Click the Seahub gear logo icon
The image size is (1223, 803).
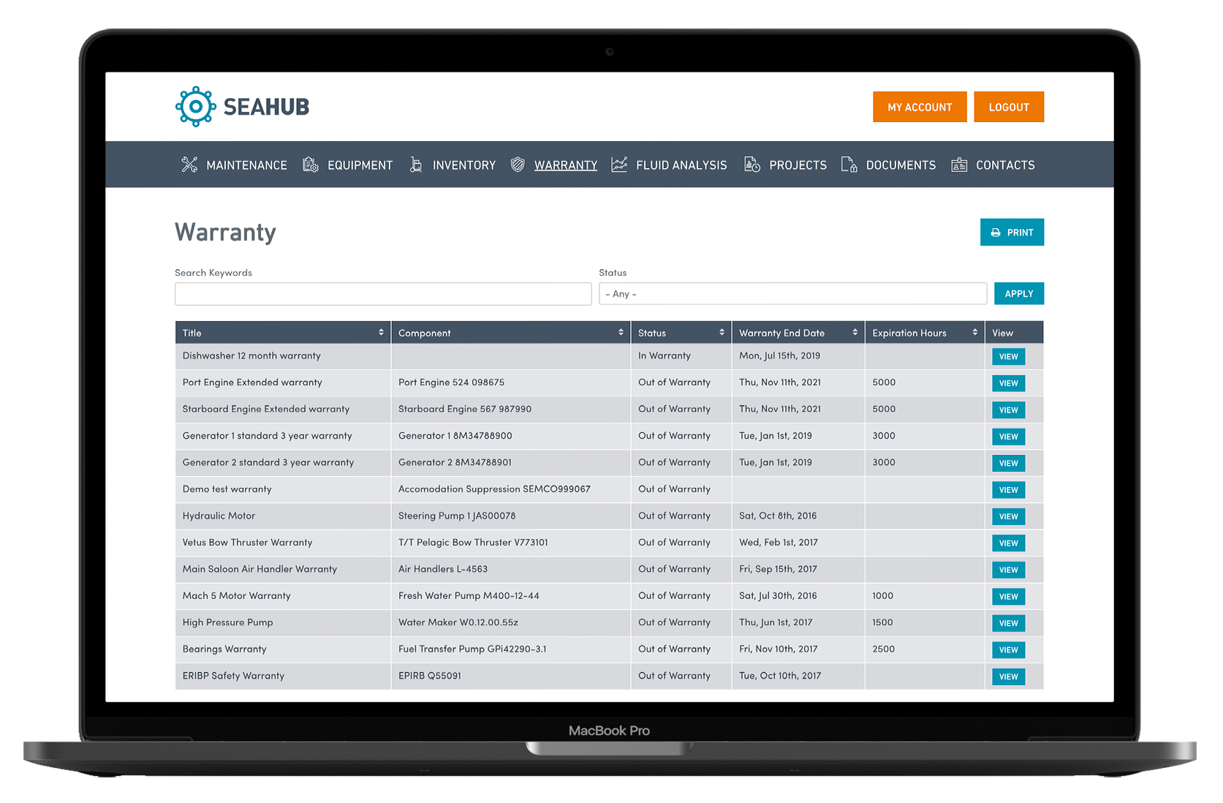[196, 107]
